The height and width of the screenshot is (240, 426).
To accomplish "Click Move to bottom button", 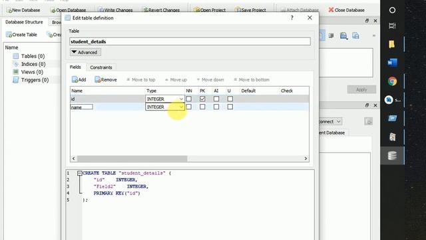I will [252, 80].
